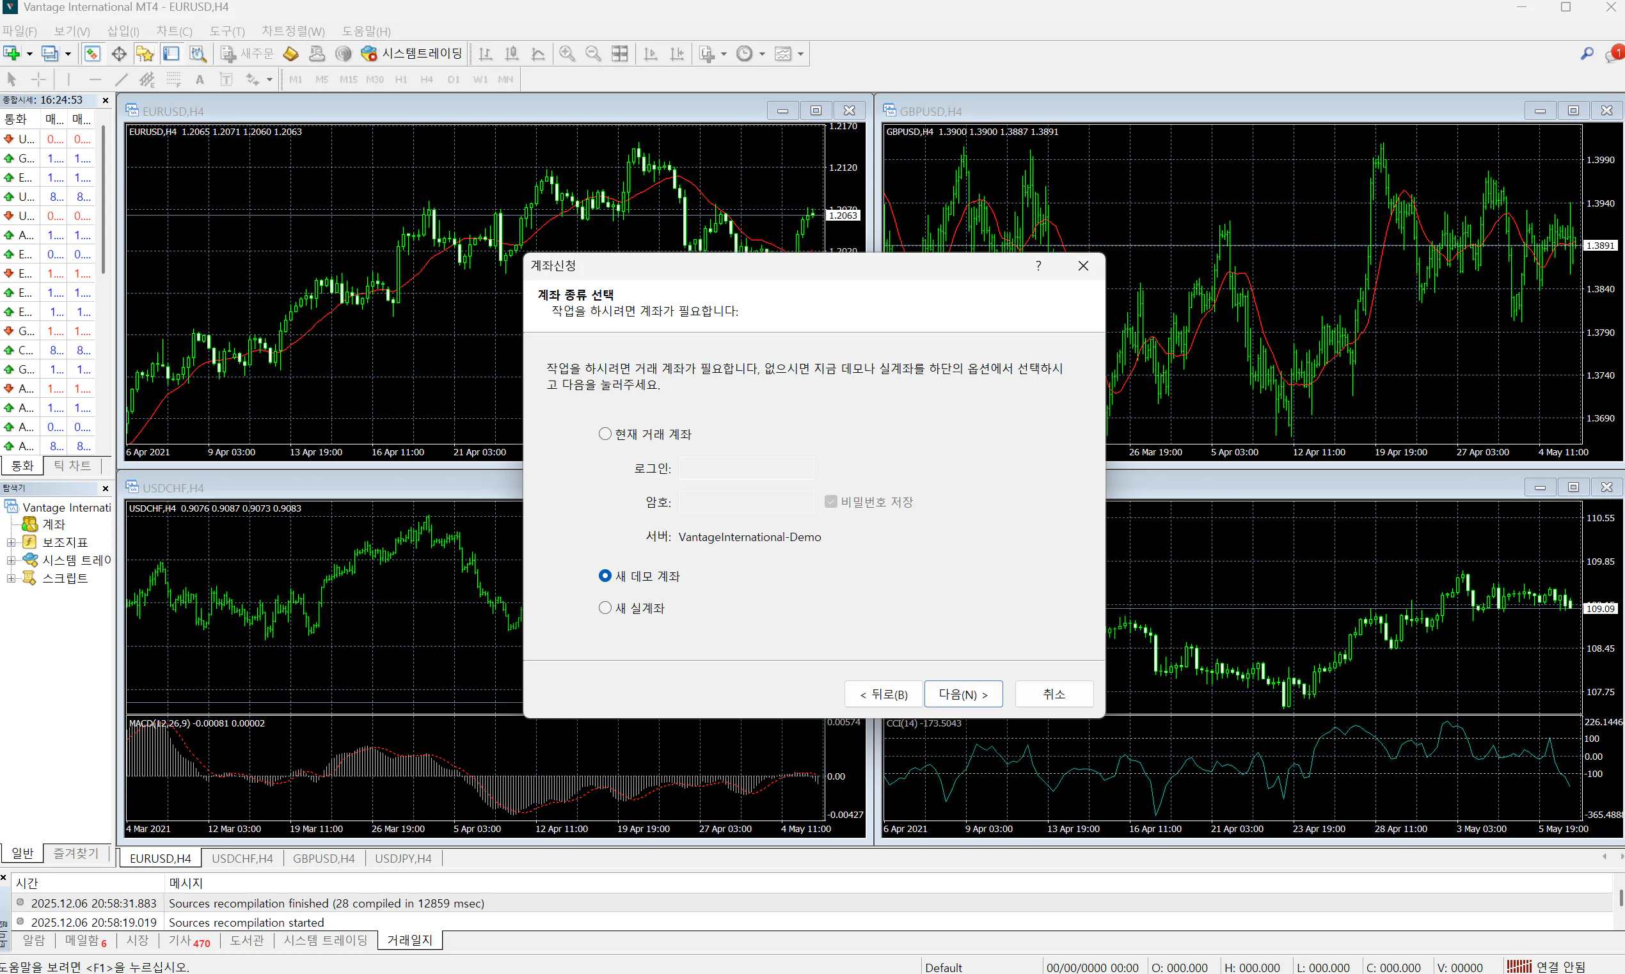
Task: Switch to the M15 timeframe button
Action: point(348,79)
